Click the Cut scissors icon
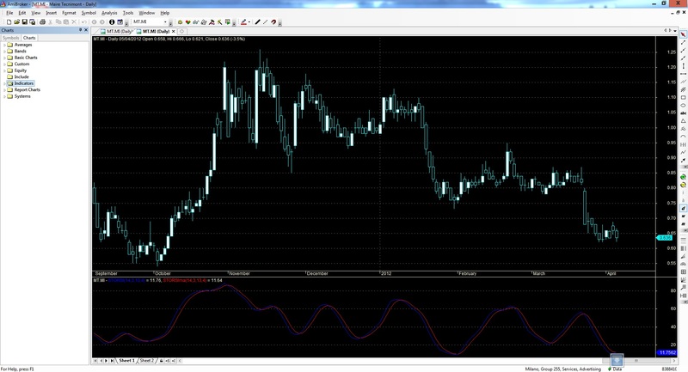 click(51, 22)
